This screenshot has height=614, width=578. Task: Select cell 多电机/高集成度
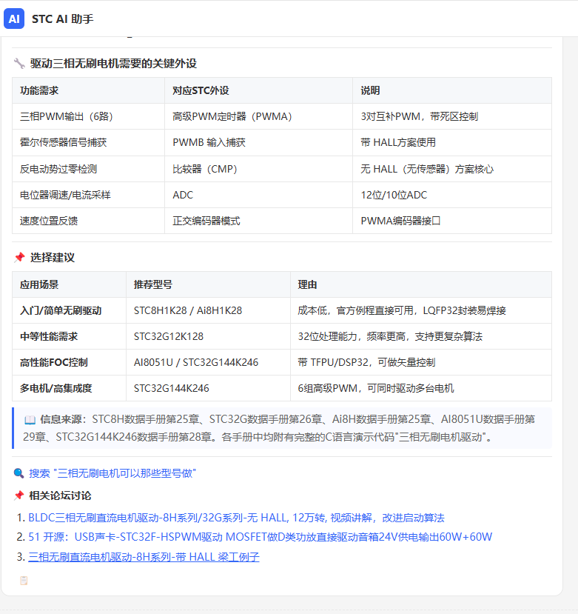(70, 388)
